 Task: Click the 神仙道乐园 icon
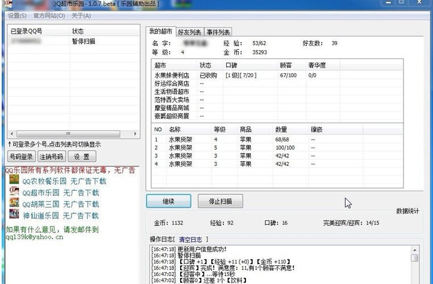tap(14, 214)
